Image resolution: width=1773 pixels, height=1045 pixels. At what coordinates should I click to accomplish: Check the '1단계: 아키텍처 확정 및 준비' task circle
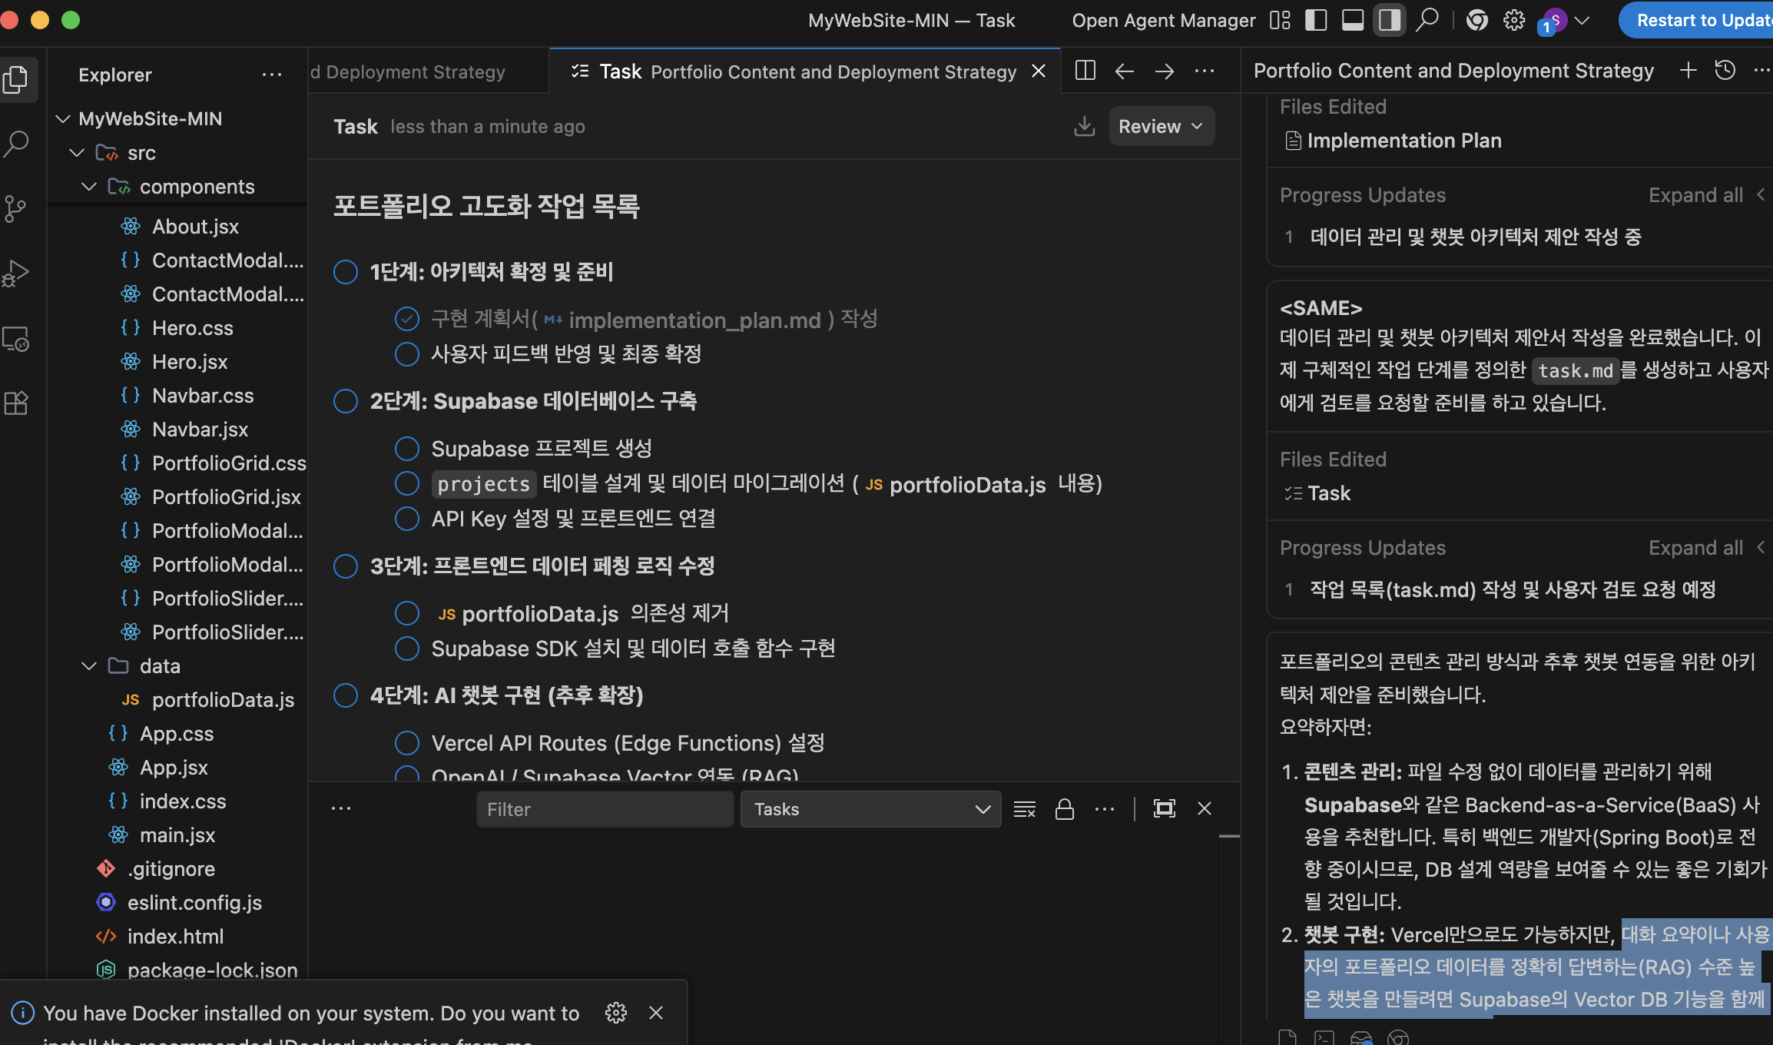click(x=346, y=272)
